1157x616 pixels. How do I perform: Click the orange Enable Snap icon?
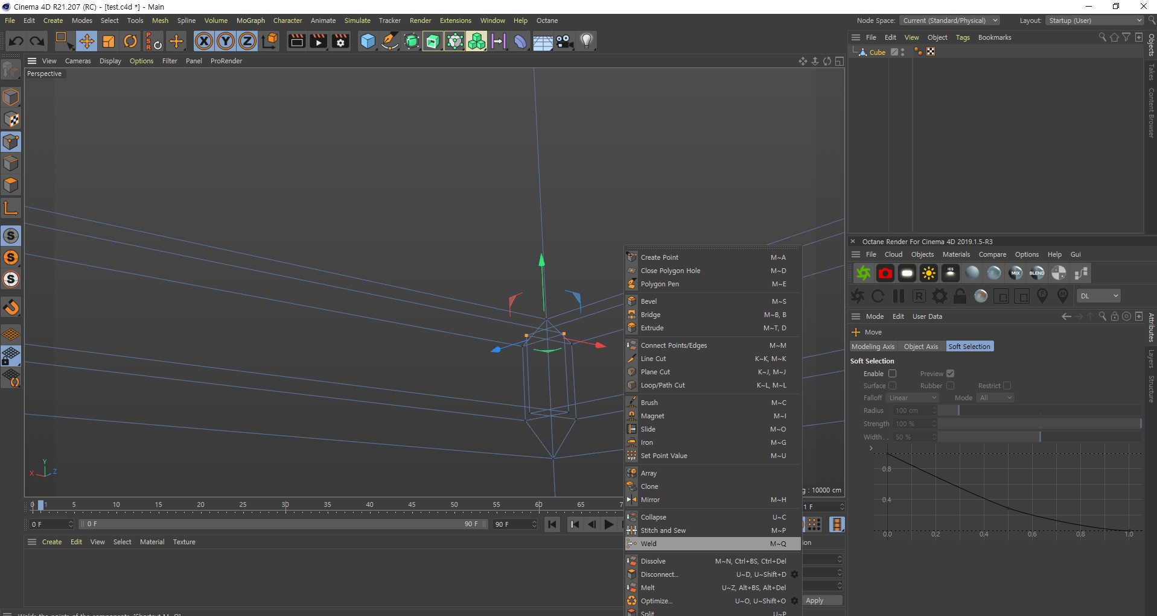(x=11, y=307)
